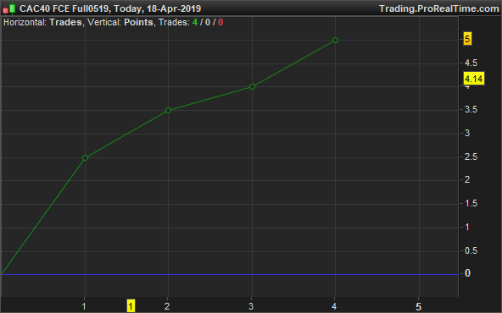Viewport: 502px width, 313px height.
Task: Click the 5 tick on horizontal axis
Action: click(418, 306)
